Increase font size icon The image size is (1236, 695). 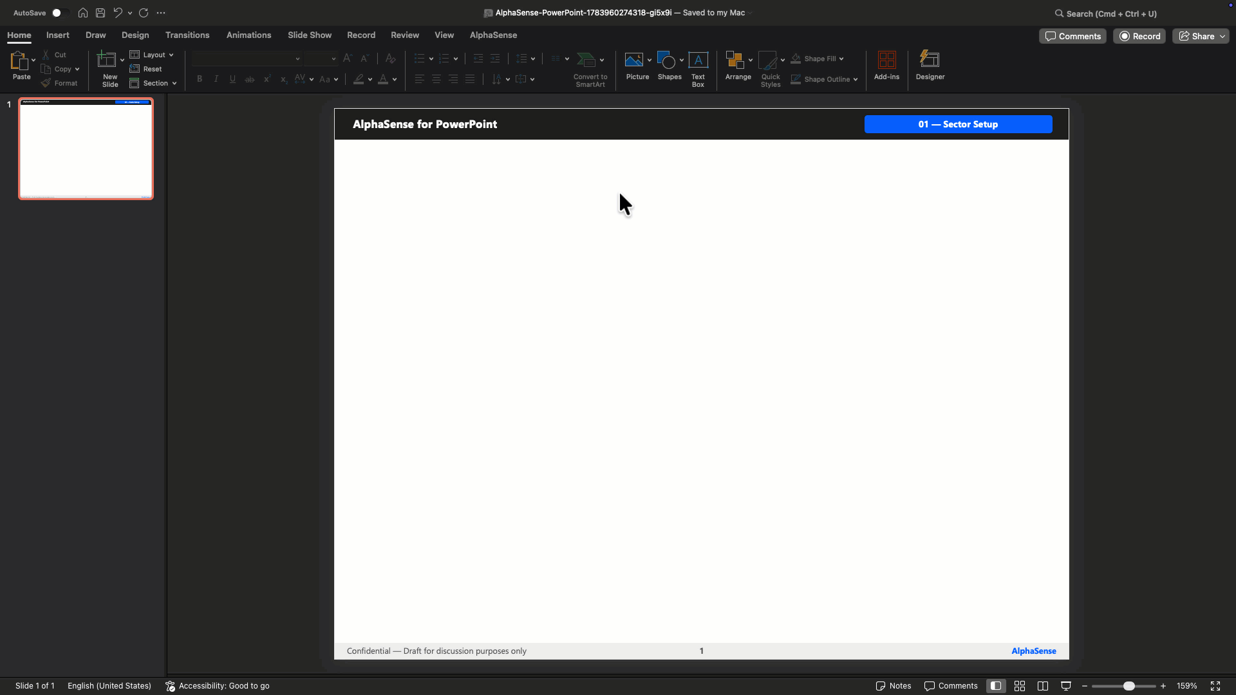click(348, 59)
